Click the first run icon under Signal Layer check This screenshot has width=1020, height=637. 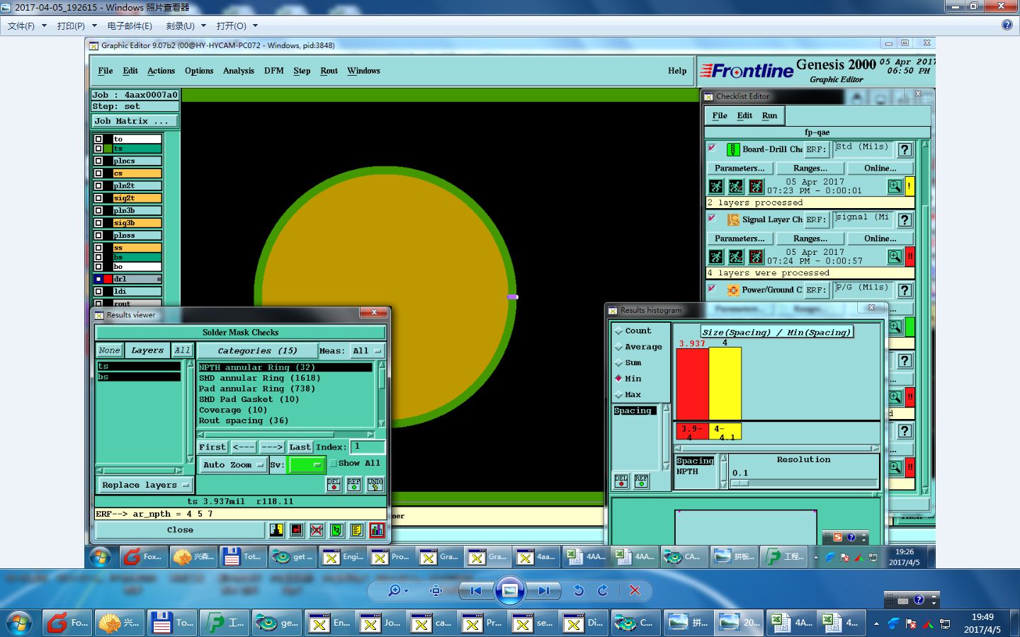pos(716,256)
